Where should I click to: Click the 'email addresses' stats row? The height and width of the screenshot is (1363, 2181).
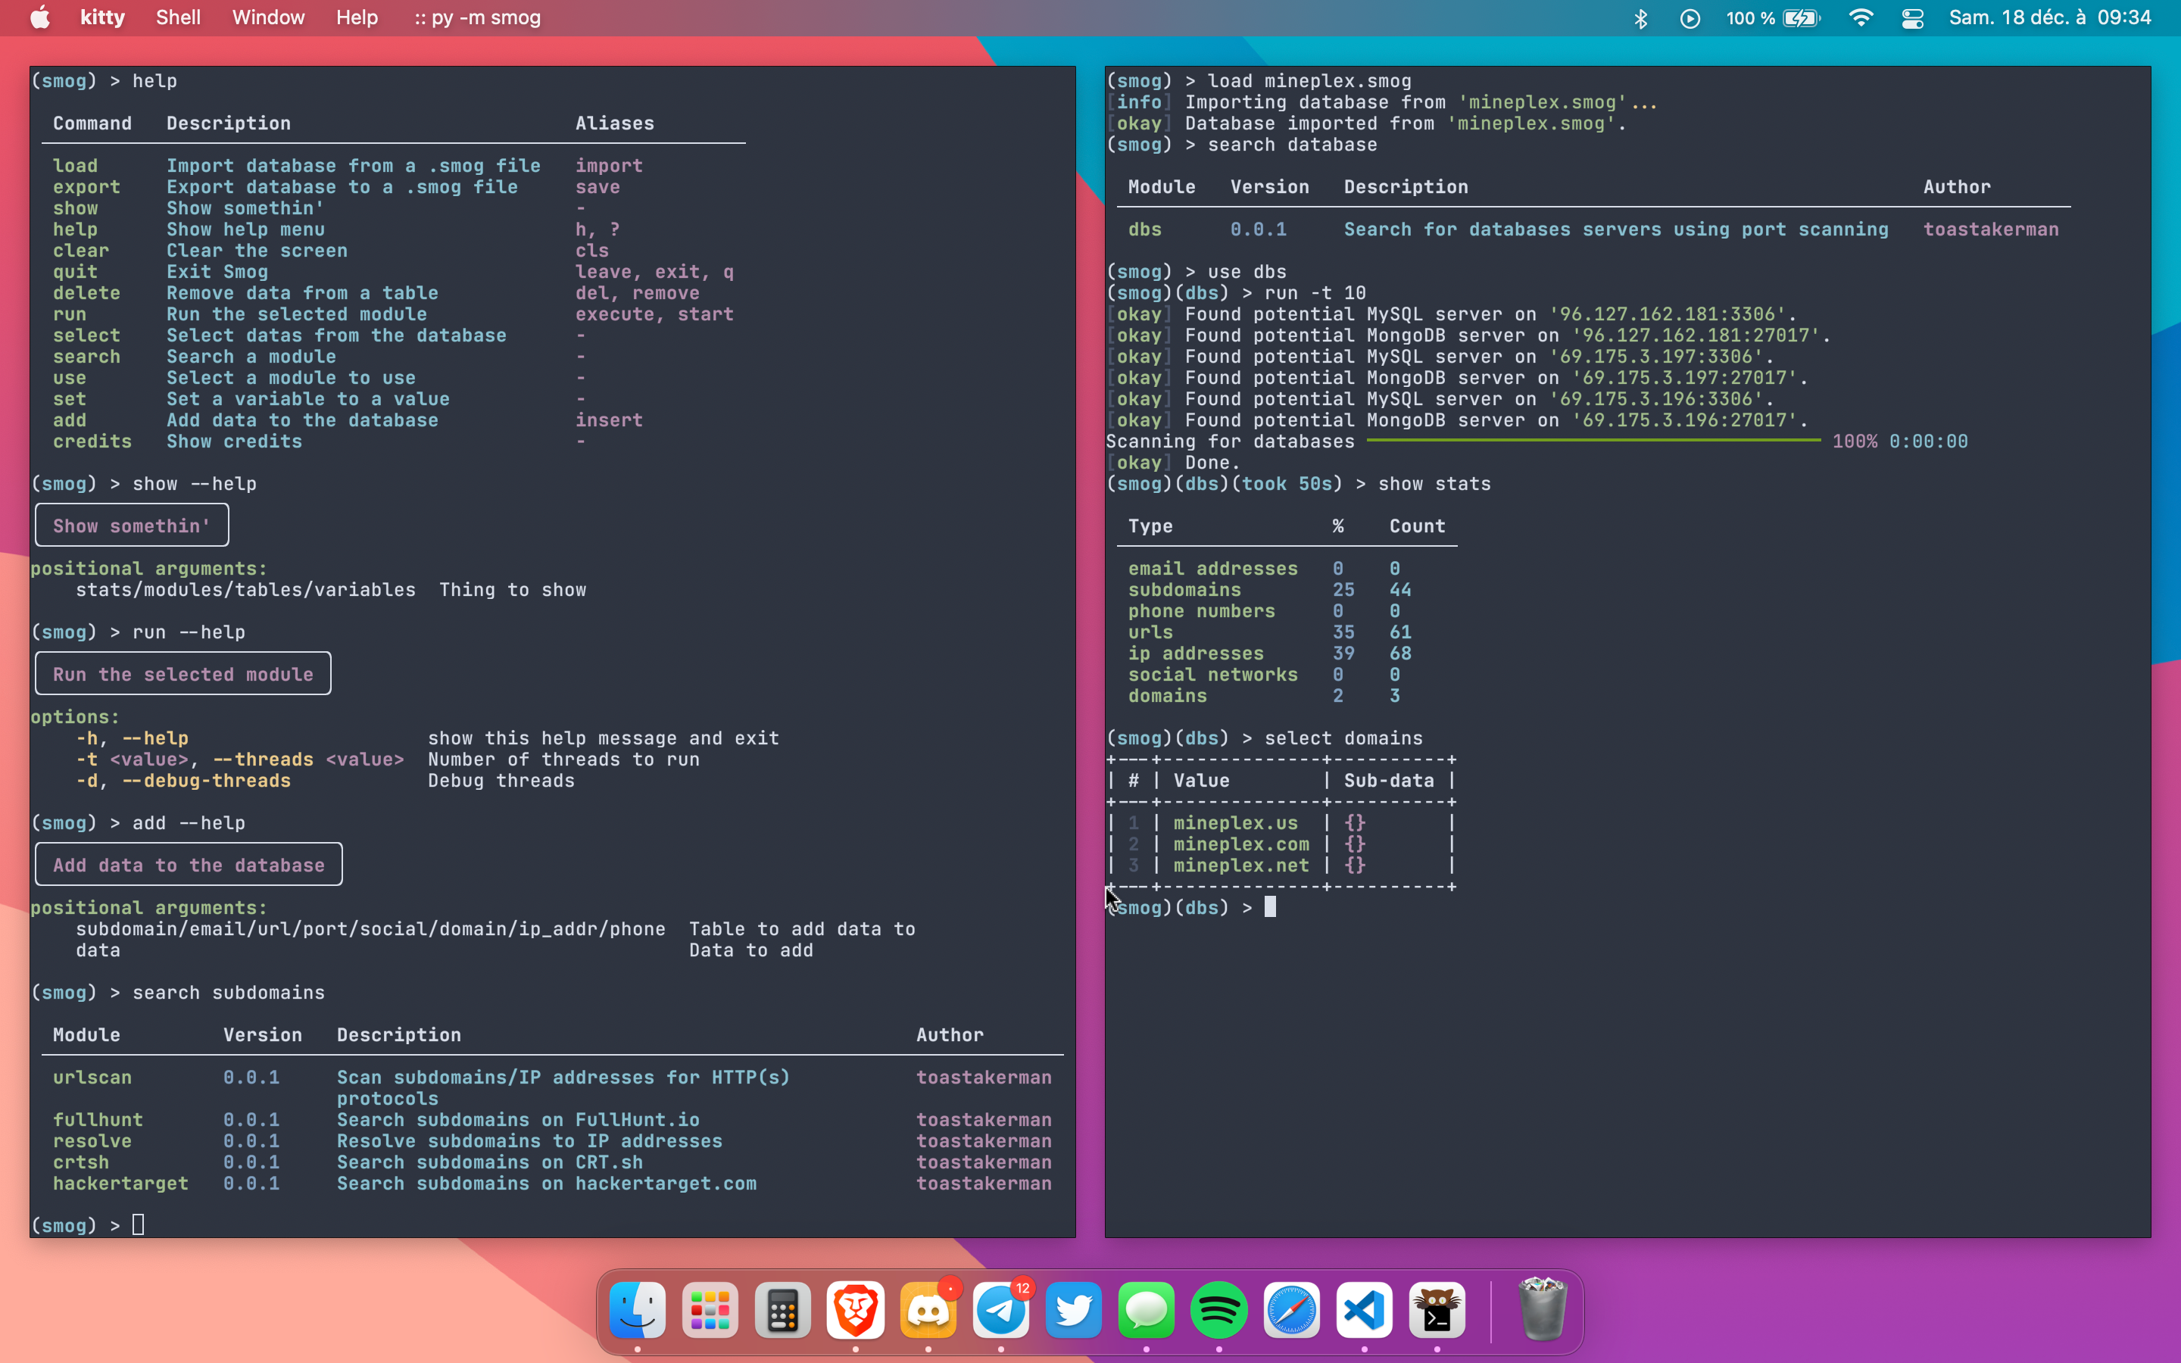(x=1271, y=568)
